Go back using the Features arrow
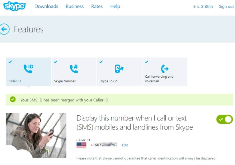Screen dimensions: 235x165 (4, 29)
